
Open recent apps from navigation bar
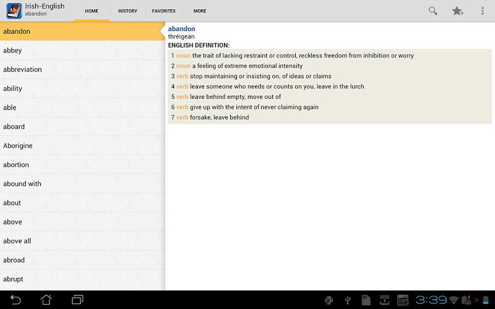click(x=77, y=300)
